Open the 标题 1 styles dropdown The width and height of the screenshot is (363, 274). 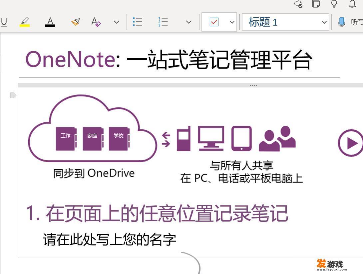(x=285, y=22)
